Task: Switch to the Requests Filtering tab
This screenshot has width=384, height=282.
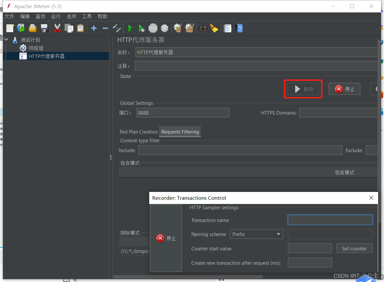Action: pos(180,132)
